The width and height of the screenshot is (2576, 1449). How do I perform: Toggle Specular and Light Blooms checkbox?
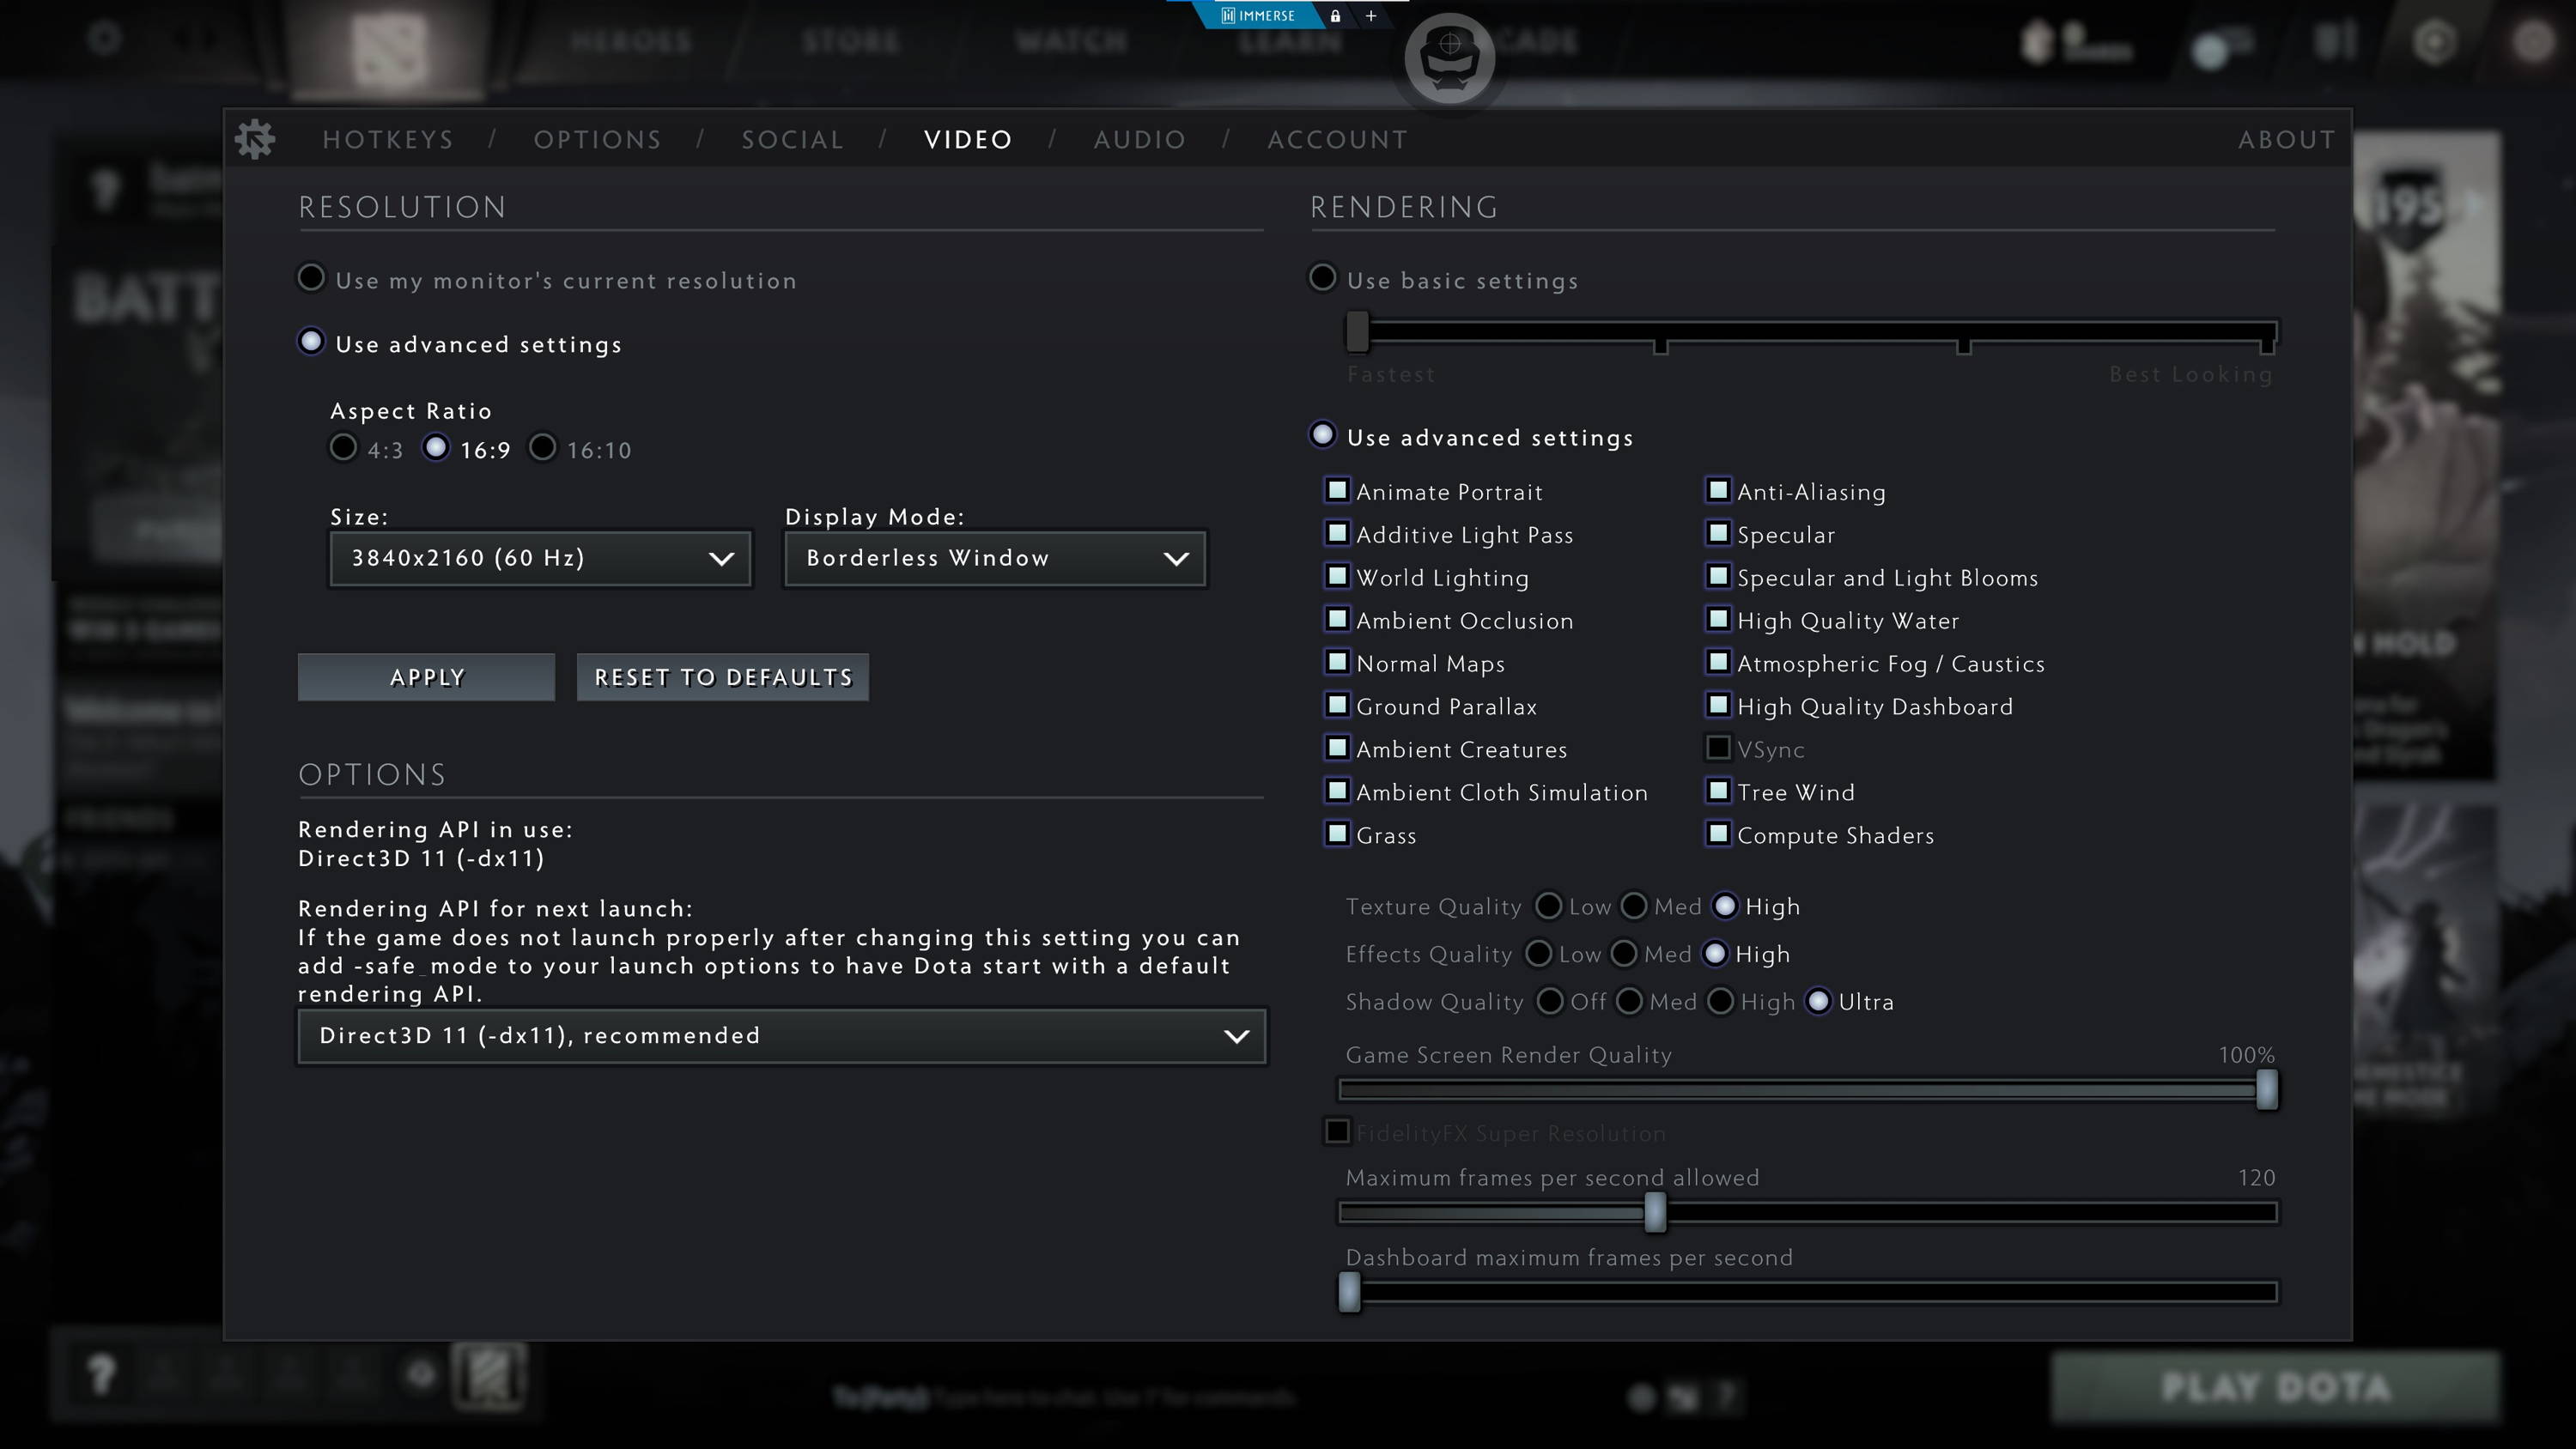(x=1718, y=576)
